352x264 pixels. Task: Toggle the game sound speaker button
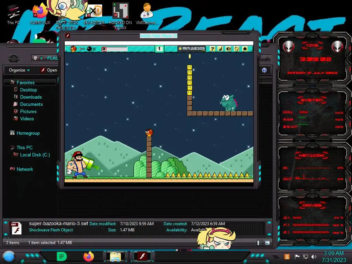pyautogui.click(x=228, y=49)
